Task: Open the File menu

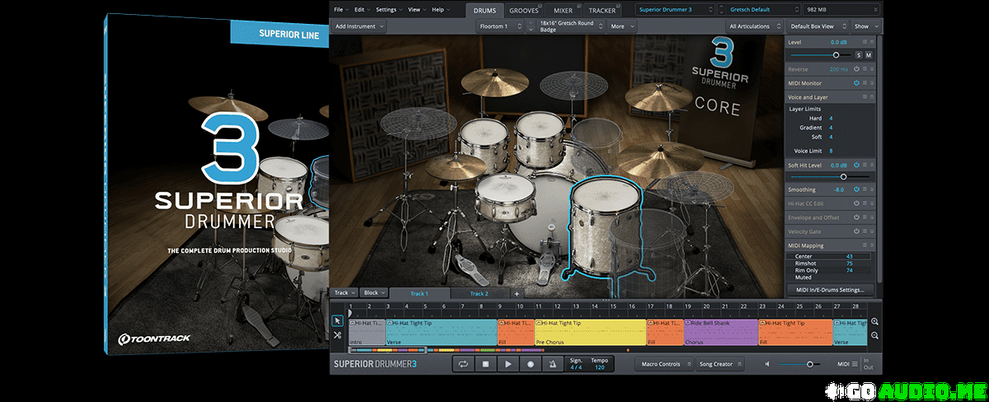Action: (340, 9)
